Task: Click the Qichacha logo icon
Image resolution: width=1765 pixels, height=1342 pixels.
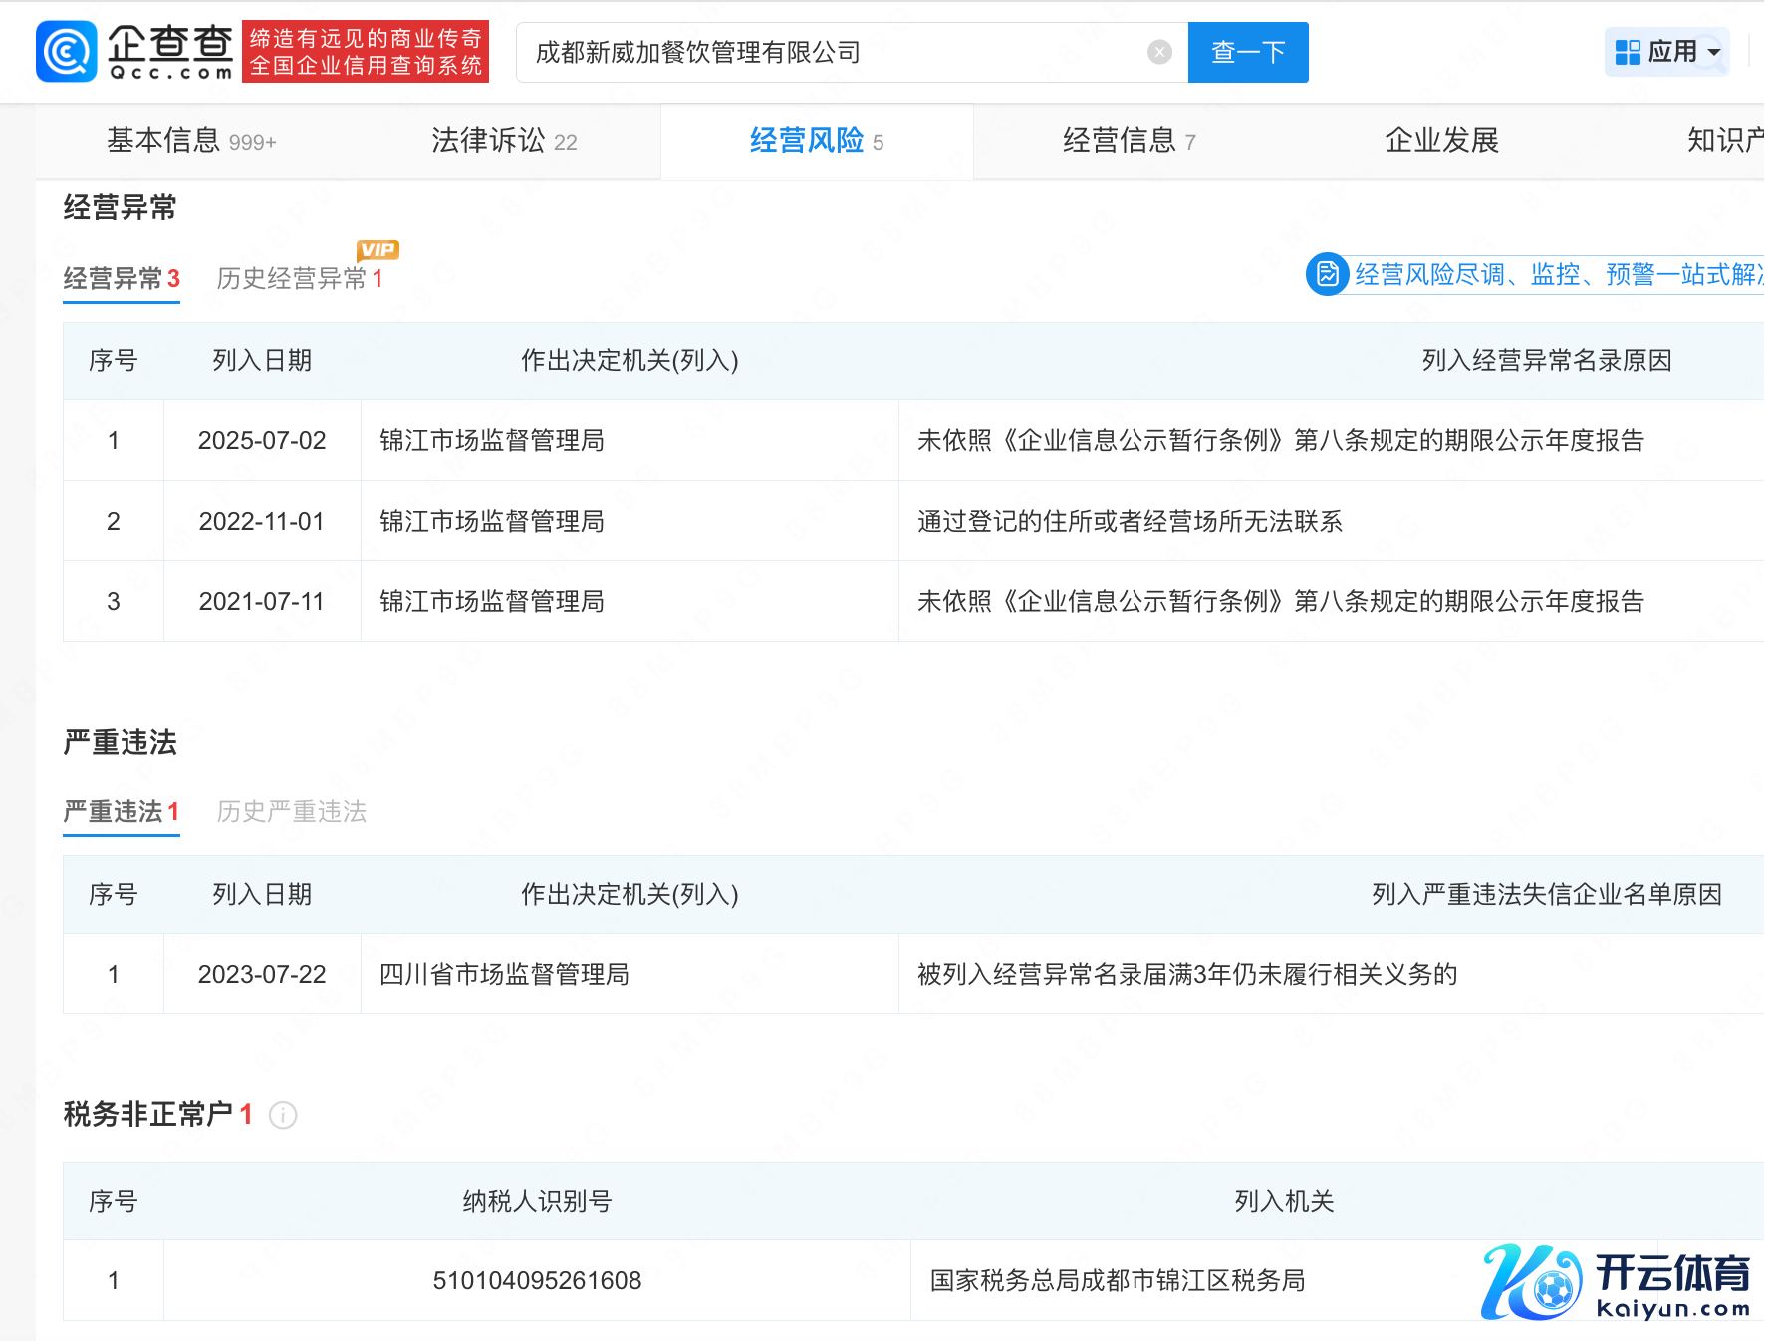Action: 67,52
